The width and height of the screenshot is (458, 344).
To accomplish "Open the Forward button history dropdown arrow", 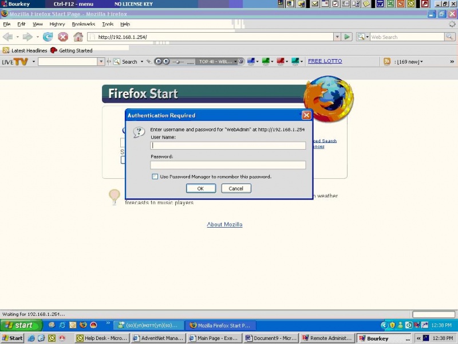I will point(37,37).
